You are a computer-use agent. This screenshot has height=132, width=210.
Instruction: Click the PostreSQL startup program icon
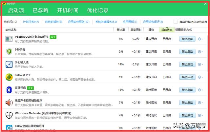9,39
